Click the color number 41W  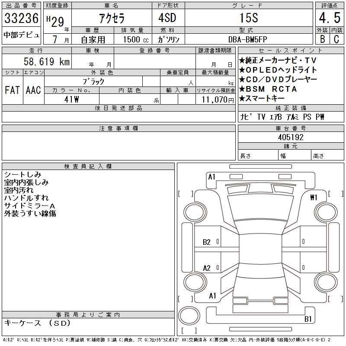tap(71, 99)
